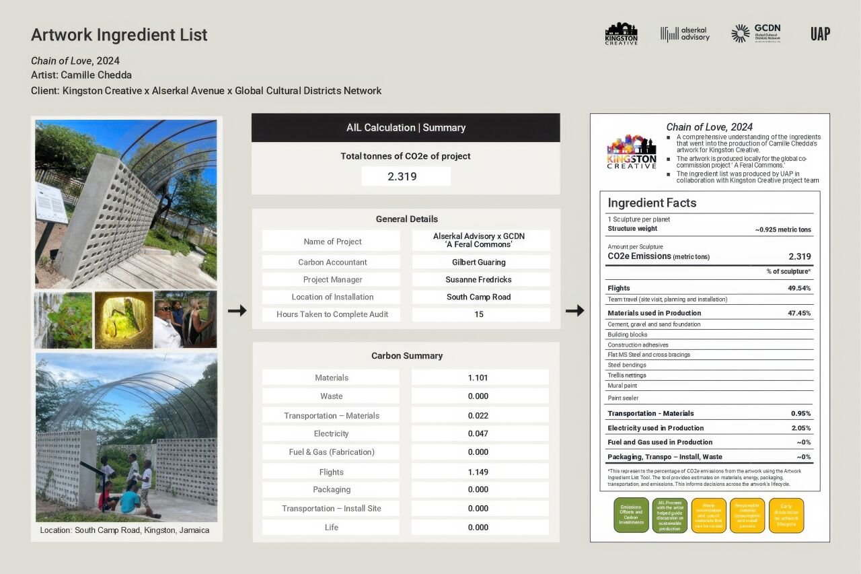The image size is (861, 574).
Task: Click the Materials used in Production 47.45% row
Action: pos(709,313)
